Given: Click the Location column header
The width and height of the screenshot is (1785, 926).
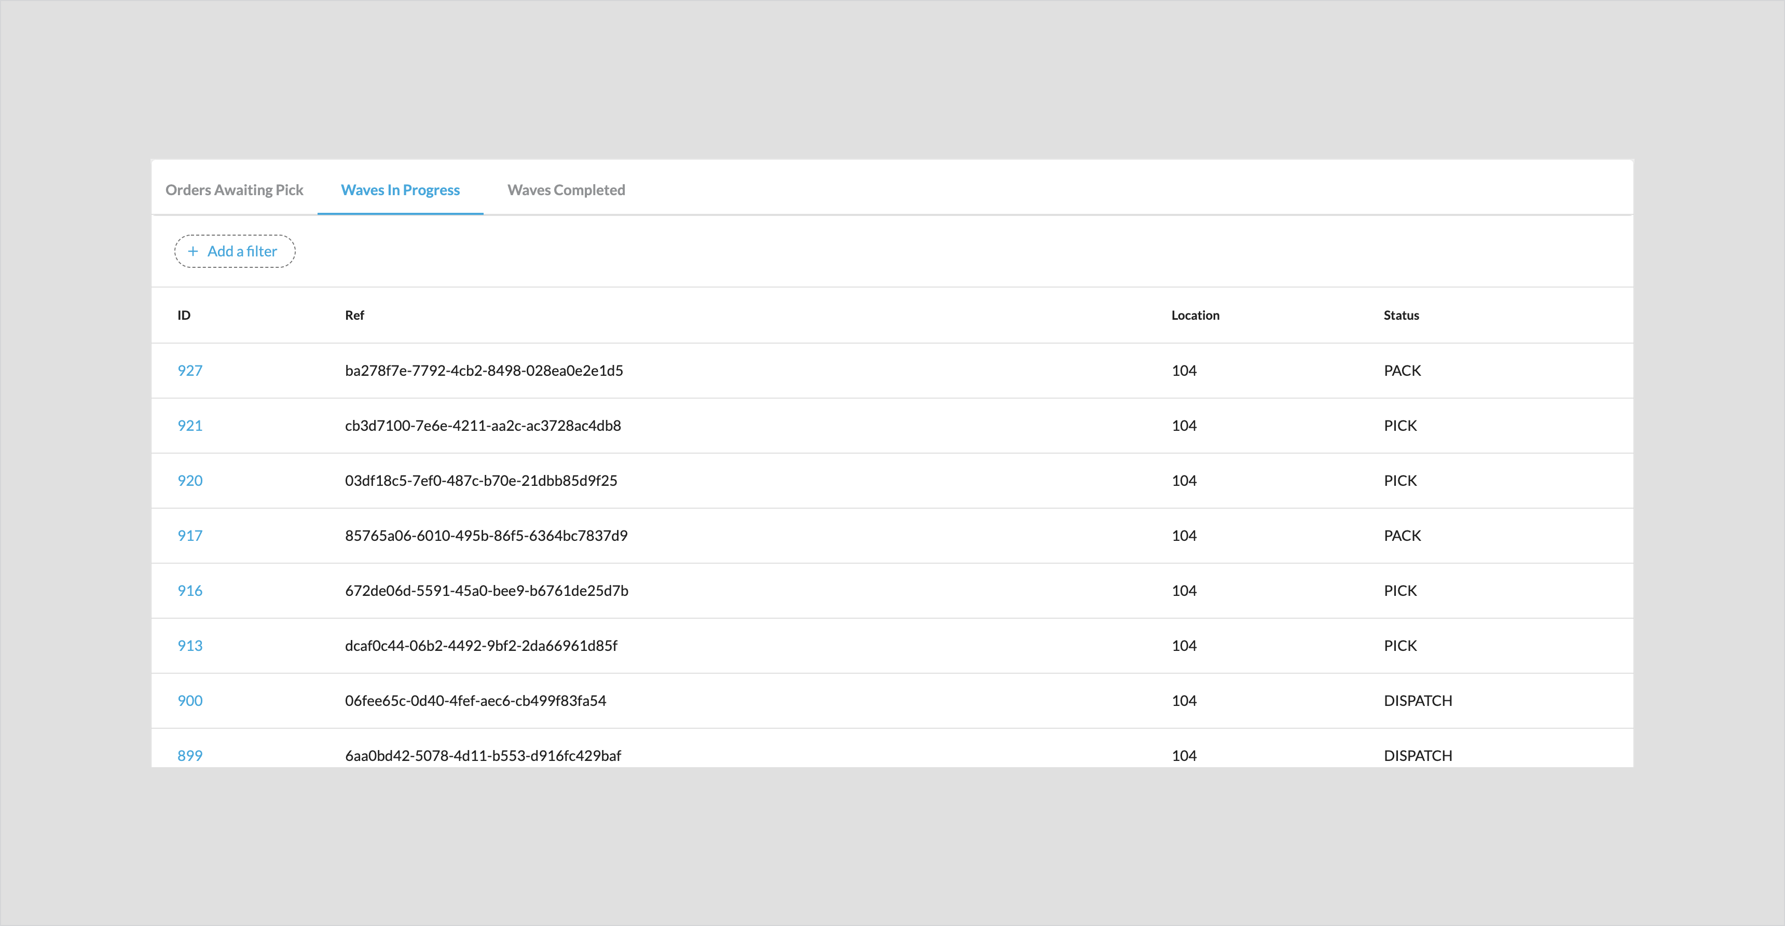Looking at the screenshot, I should [x=1194, y=316].
